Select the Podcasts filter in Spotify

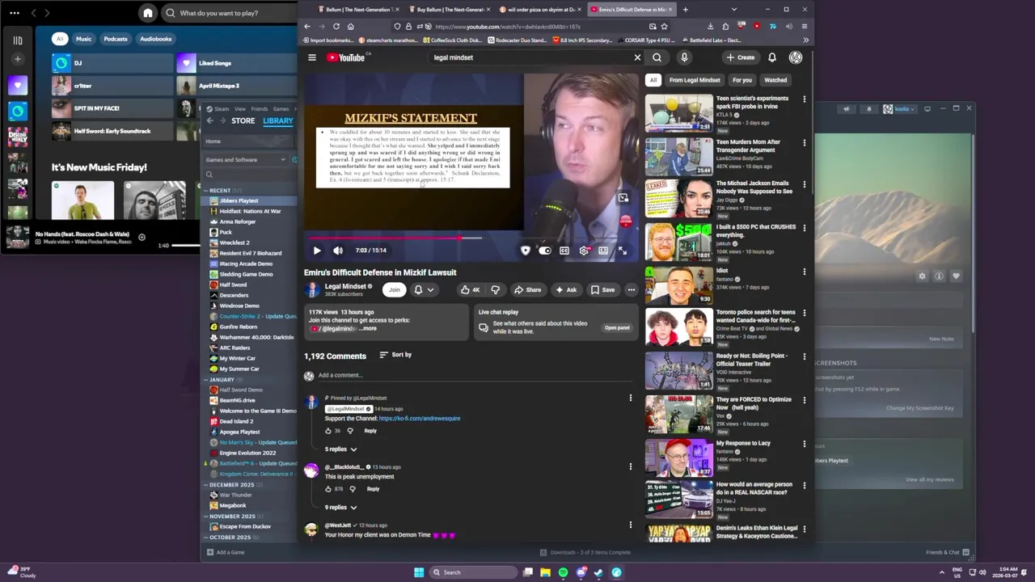(x=116, y=39)
